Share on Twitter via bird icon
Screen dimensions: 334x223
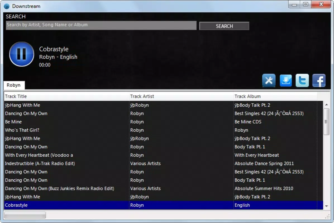tap(302, 81)
